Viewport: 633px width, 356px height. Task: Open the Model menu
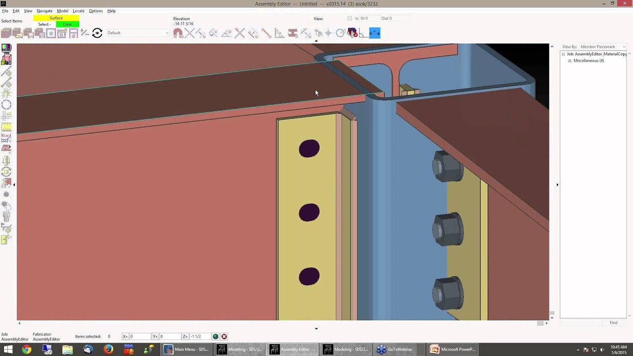click(x=62, y=11)
